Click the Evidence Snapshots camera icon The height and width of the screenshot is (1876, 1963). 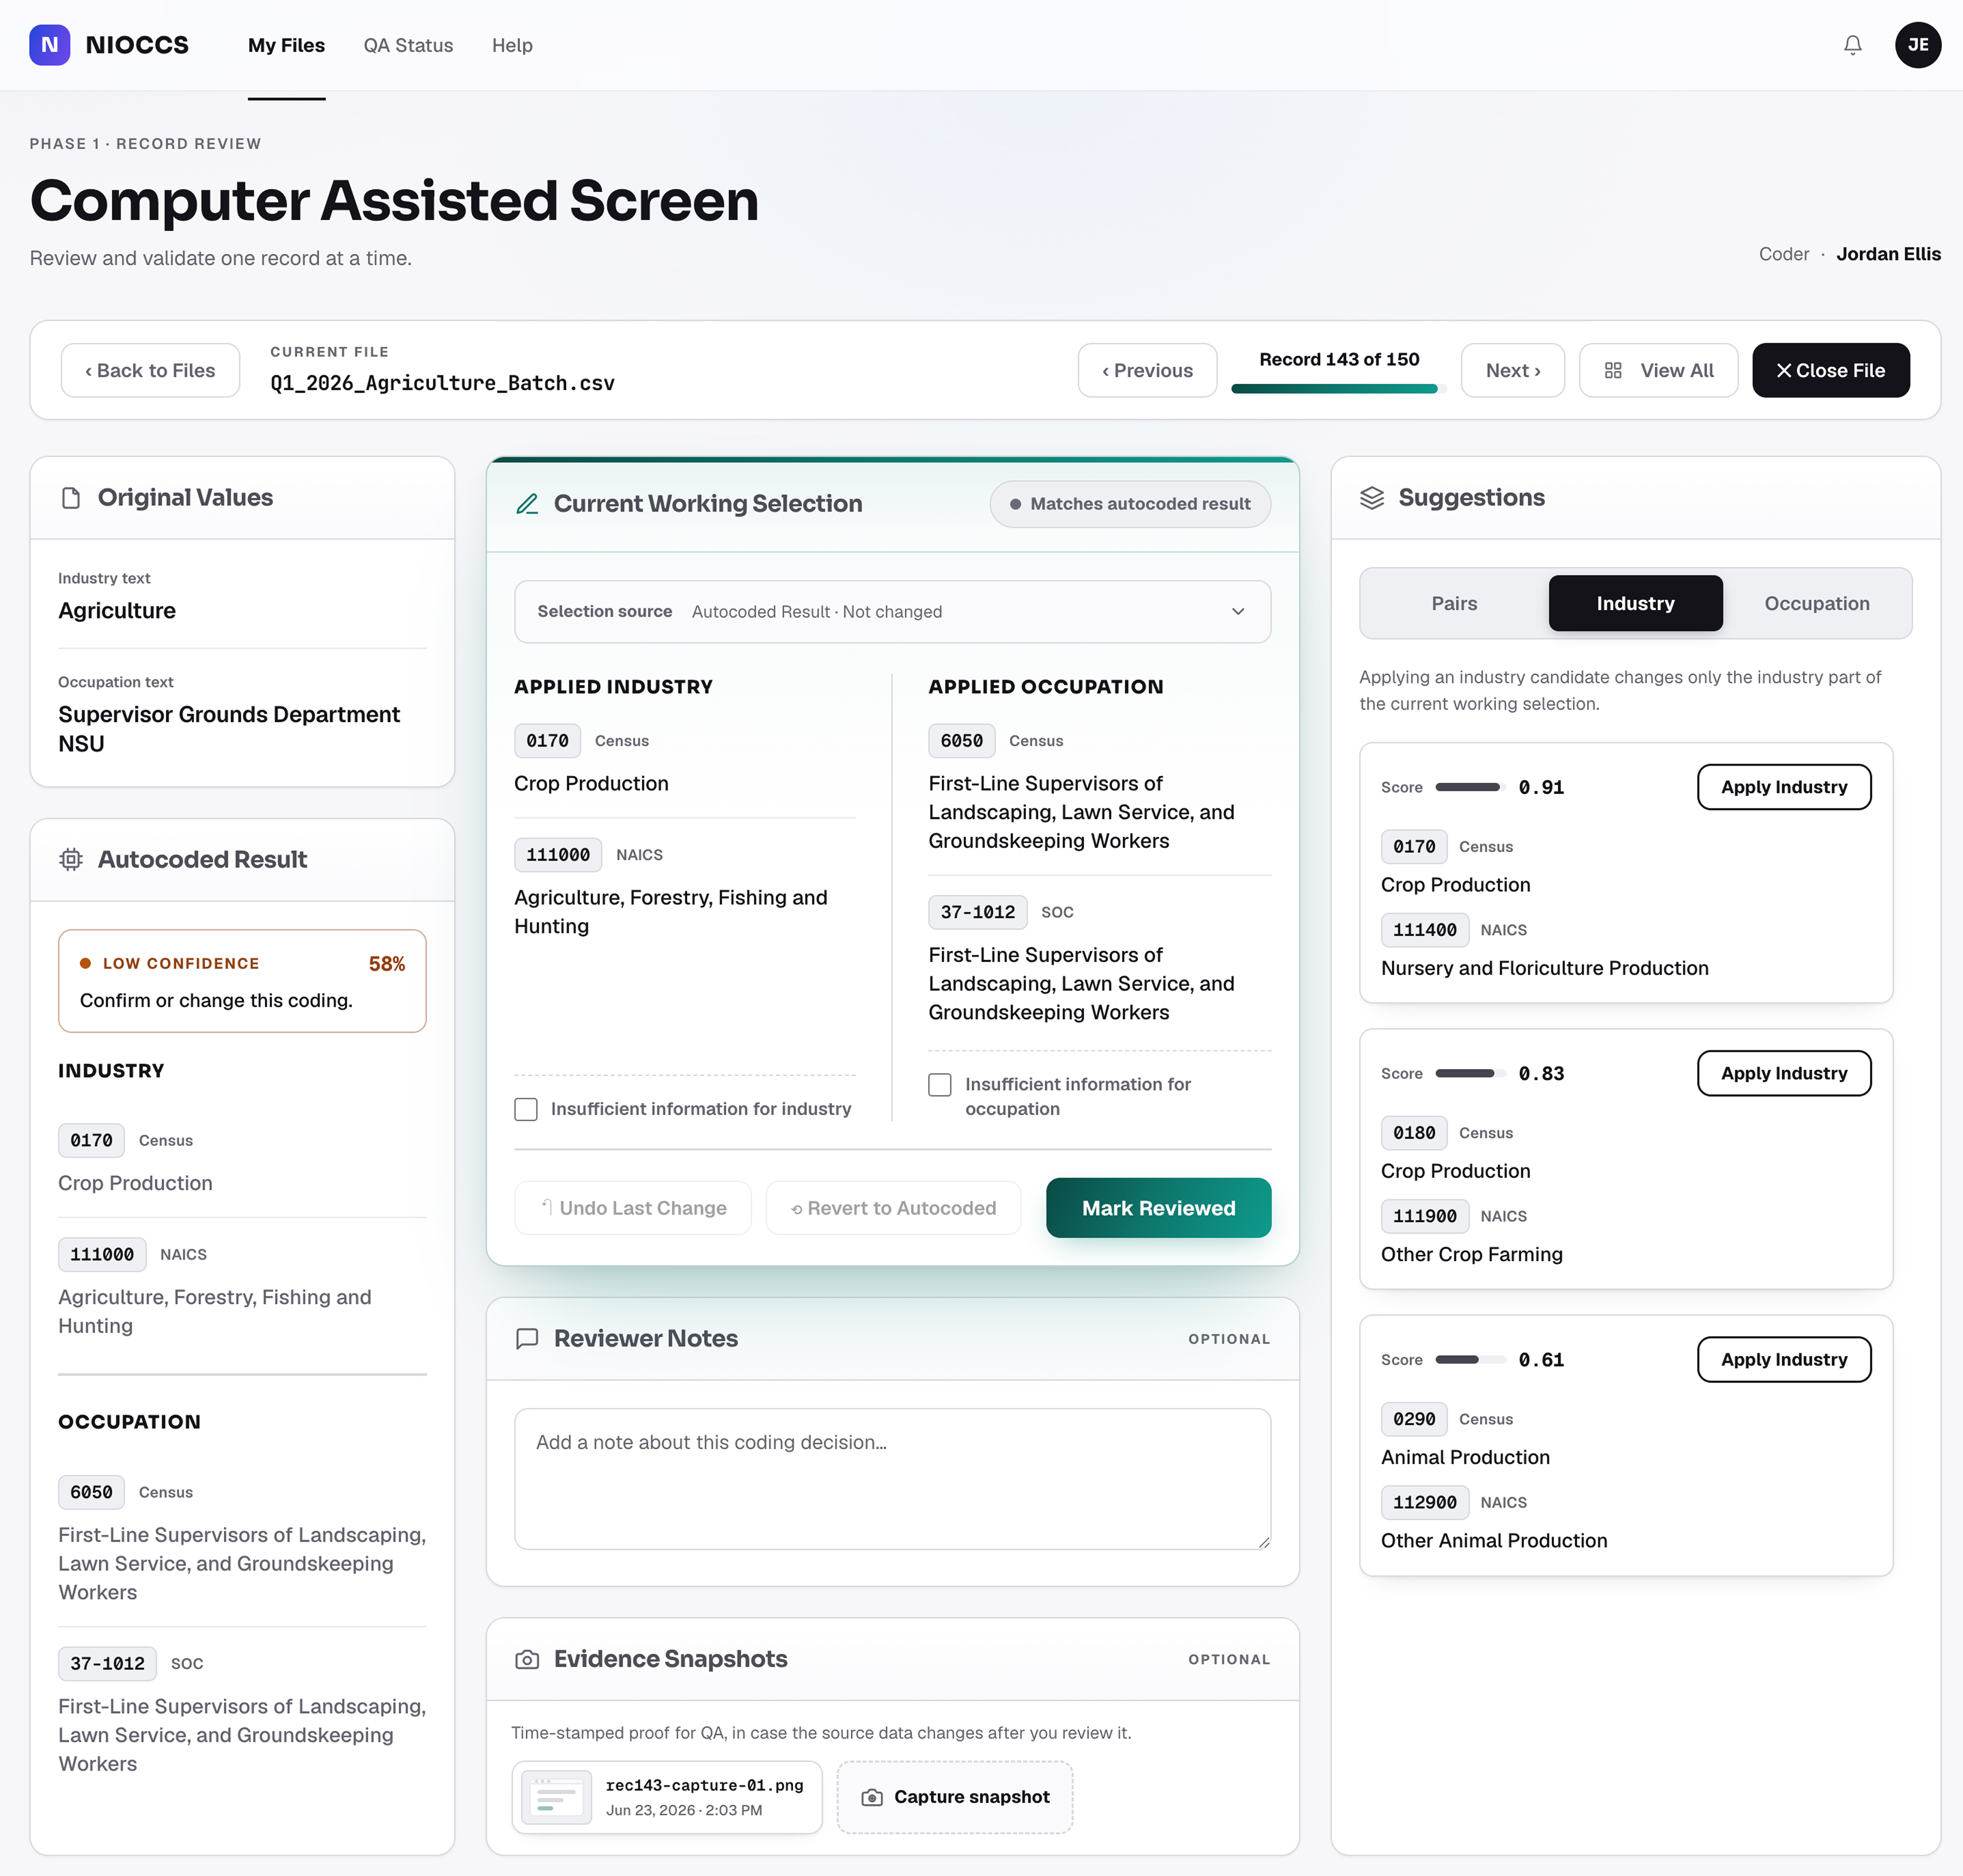(x=527, y=1659)
